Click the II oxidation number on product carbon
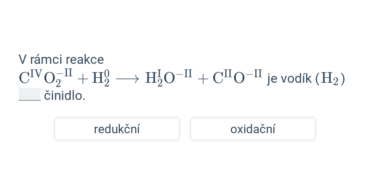Image resolution: width=370 pixels, height=185 pixels. [x=228, y=74]
